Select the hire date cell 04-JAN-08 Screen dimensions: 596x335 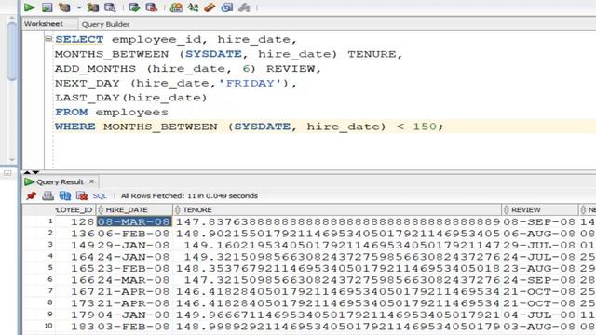(x=134, y=315)
